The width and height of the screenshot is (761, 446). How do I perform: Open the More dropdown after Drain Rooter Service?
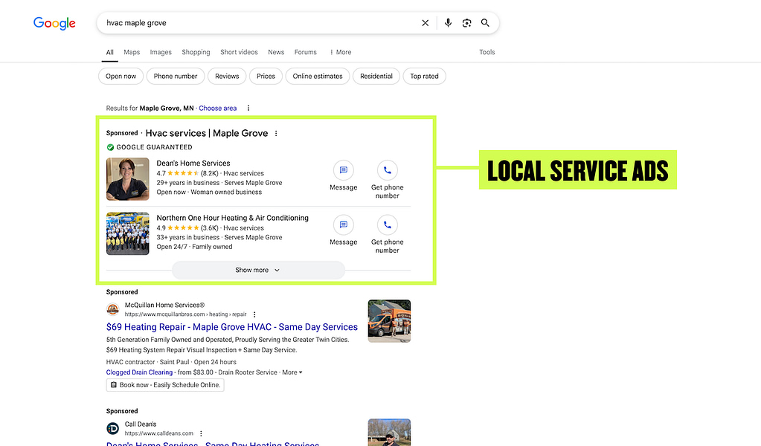click(290, 372)
